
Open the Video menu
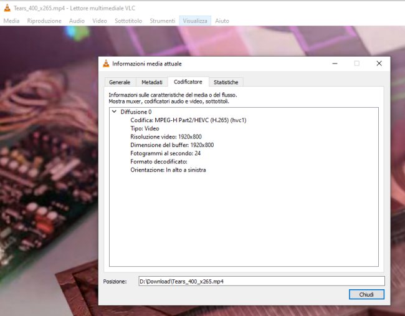click(100, 21)
